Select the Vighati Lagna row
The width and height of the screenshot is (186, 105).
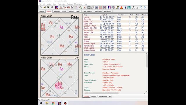[115, 50]
